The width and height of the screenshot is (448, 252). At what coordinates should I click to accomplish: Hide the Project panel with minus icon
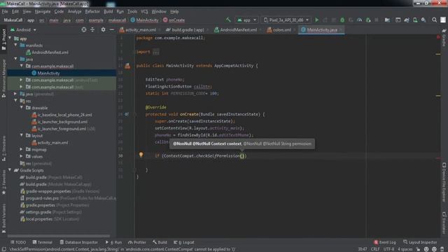112,29
